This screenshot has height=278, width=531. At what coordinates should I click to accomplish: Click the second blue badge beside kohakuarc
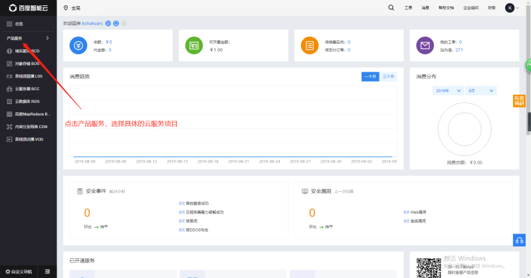116,23
